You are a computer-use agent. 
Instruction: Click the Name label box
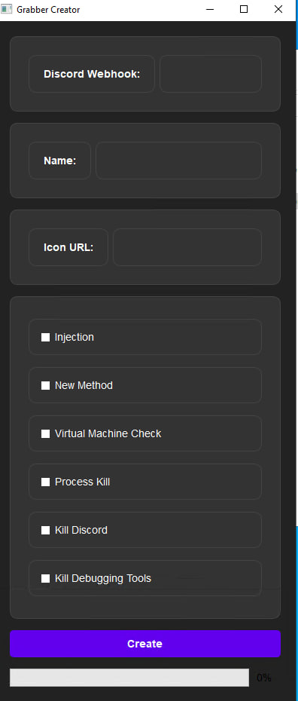click(59, 161)
